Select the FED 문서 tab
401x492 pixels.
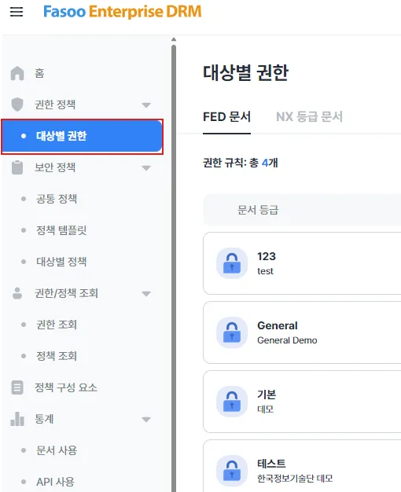click(226, 117)
